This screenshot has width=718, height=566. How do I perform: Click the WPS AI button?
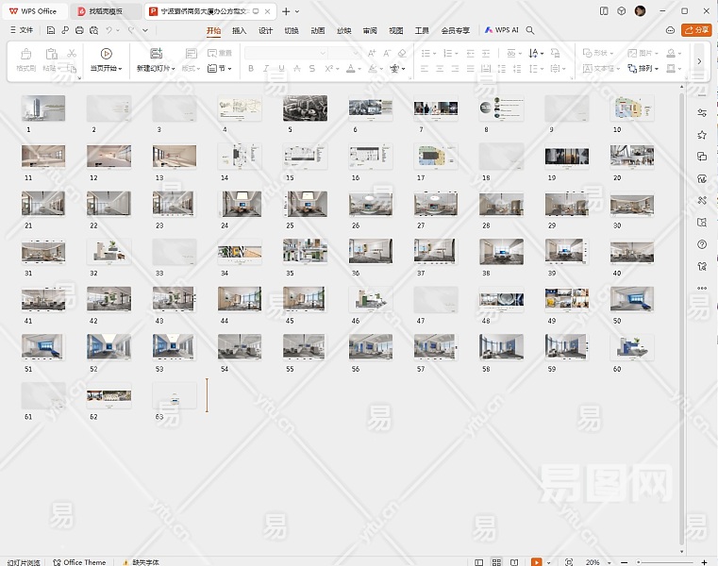coord(502,30)
